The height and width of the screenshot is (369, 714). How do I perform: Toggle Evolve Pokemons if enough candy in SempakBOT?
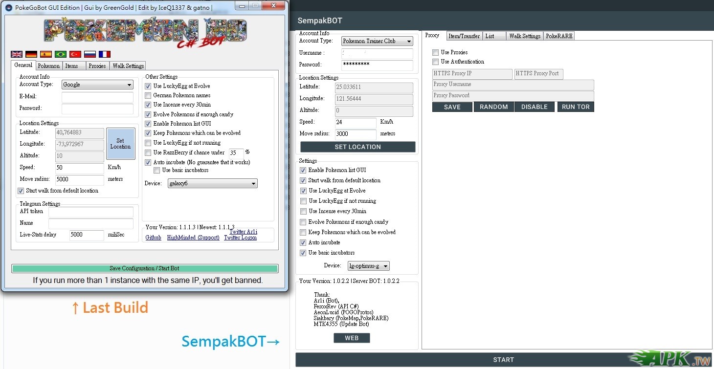point(303,222)
